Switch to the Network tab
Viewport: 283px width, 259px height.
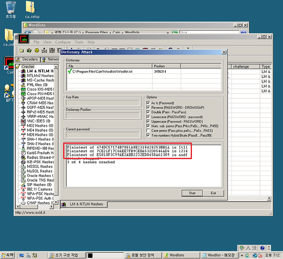tap(50, 59)
